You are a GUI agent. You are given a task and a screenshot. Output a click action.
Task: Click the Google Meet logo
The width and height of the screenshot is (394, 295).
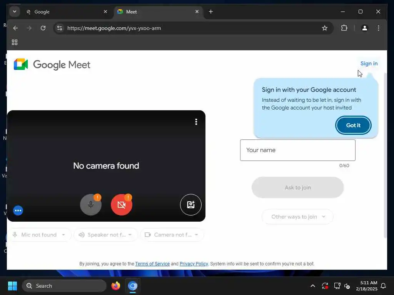tap(52, 65)
